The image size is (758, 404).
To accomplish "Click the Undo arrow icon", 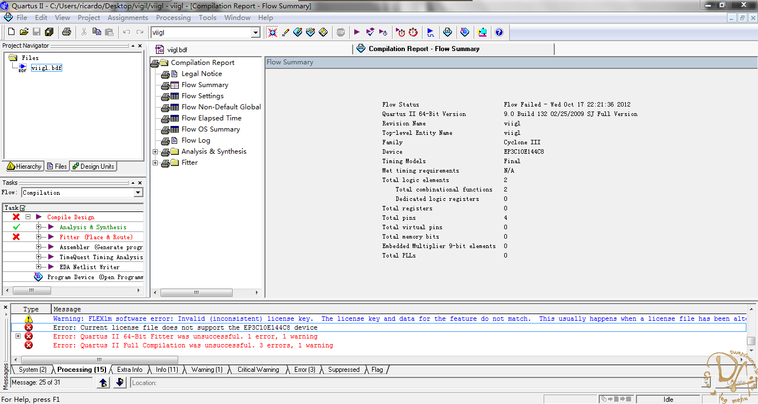I will pos(127,32).
